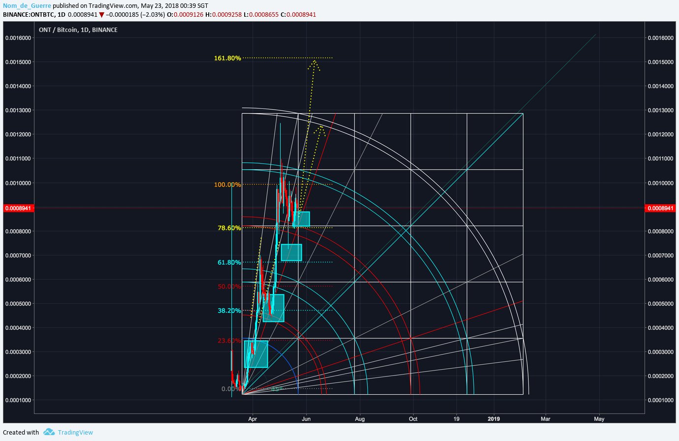679x441 pixels.
Task: Click the L:0.0008655 low value
Action: click(x=261, y=15)
